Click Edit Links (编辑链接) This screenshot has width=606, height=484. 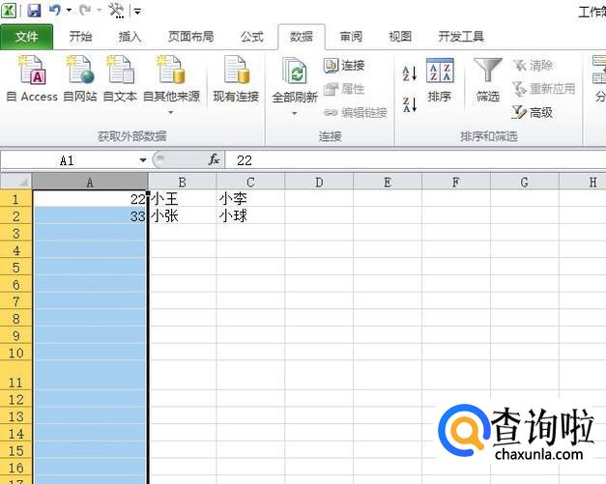tap(355, 112)
